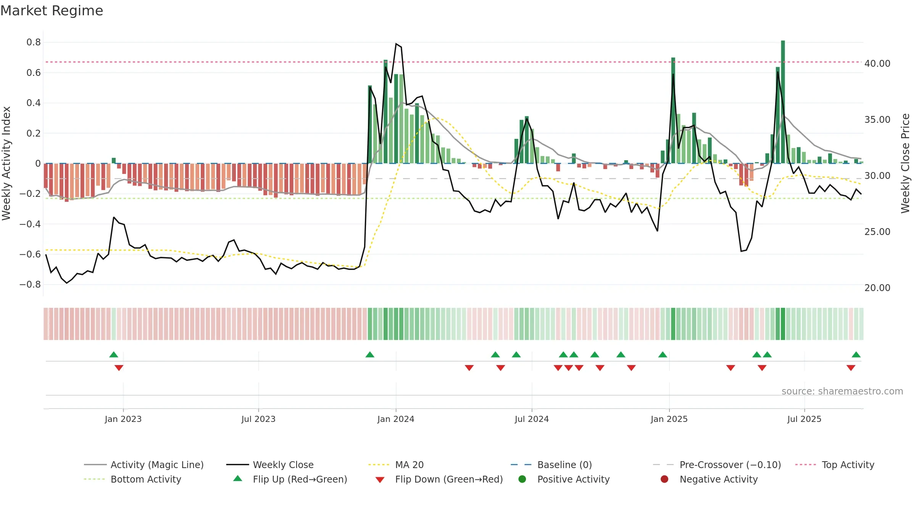Click the rightmost red flip-down triangle marker

tap(851, 368)
